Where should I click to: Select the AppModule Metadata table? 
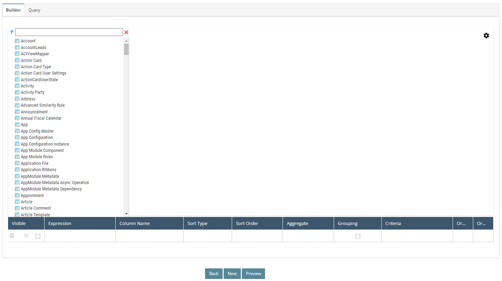[40, 176]
